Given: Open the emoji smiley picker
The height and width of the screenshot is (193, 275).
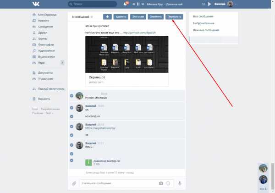Looking at the screenshot, I should click(168, 183).
